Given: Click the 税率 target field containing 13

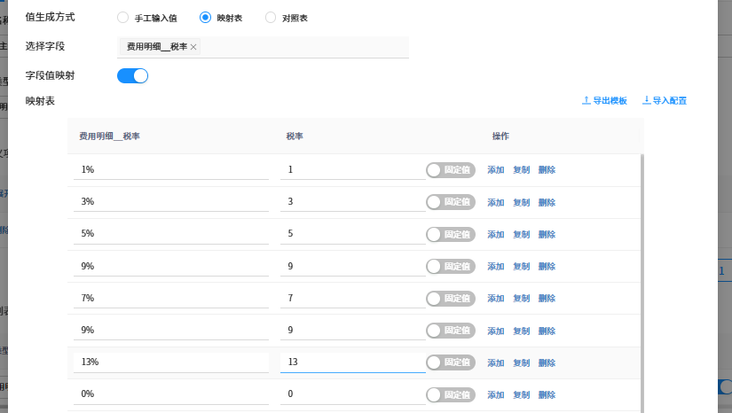Looking at the screenshot, I should click(x=353, y=362).
